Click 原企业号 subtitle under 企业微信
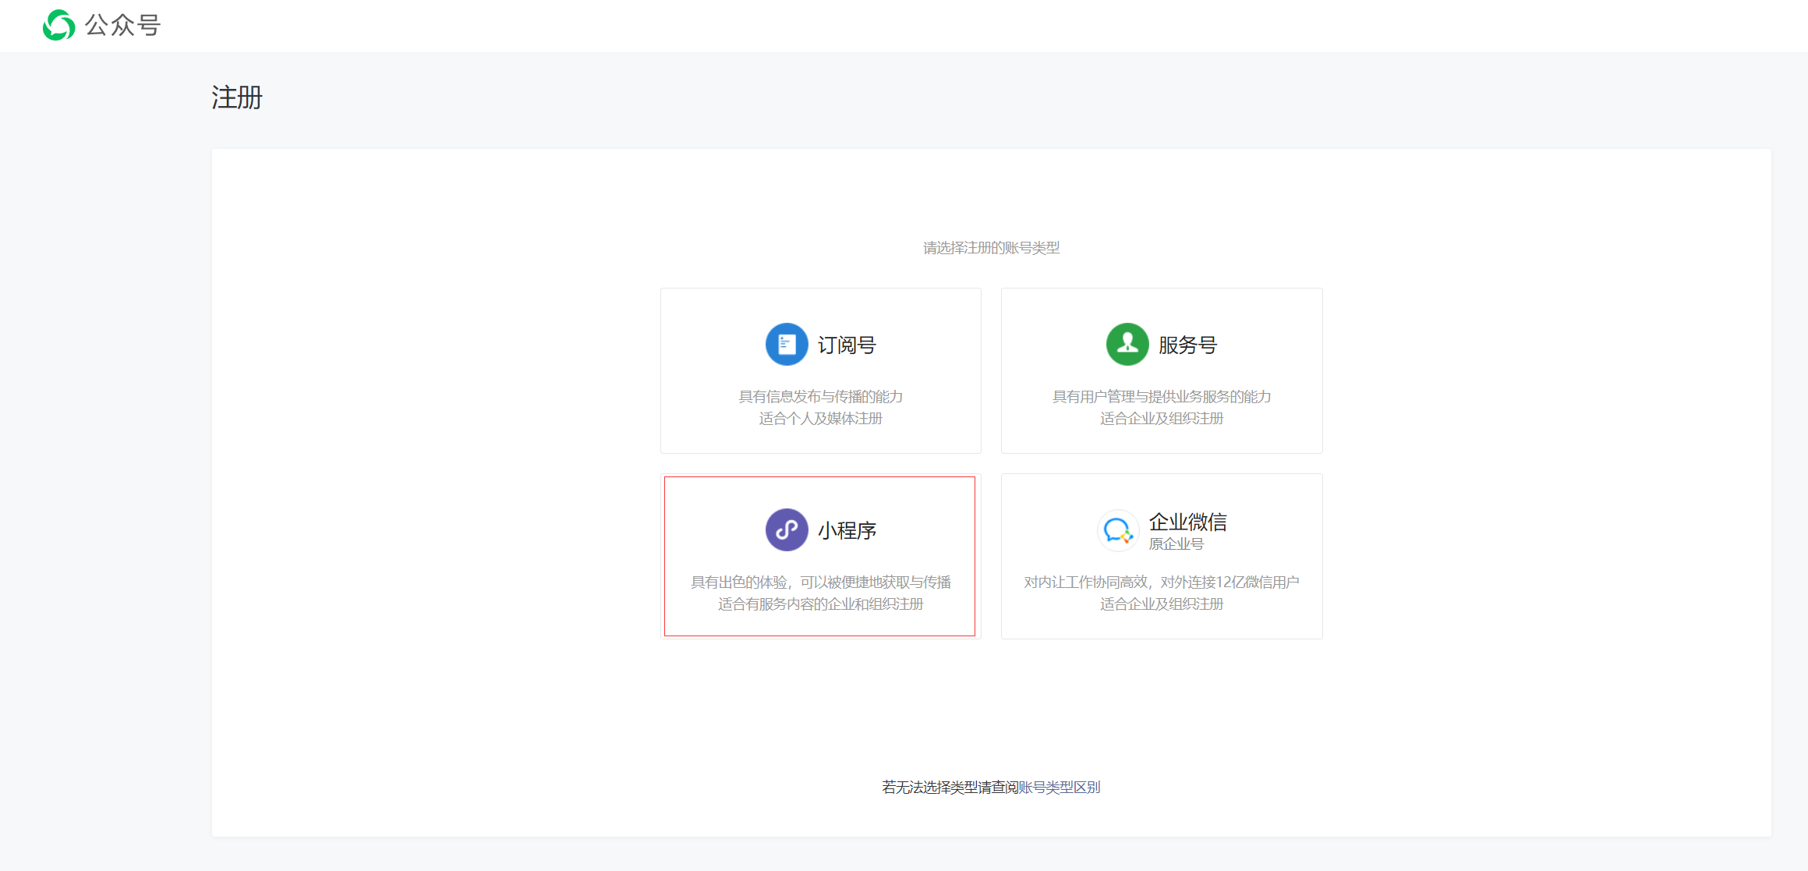 point(1176,544)
